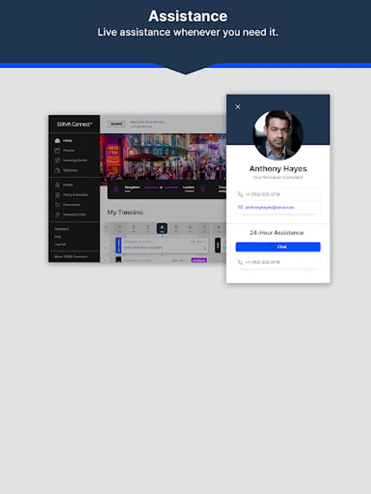Select day 1 on My Timeline
This screenshot has height=494, width=371.
pos(120,228)
